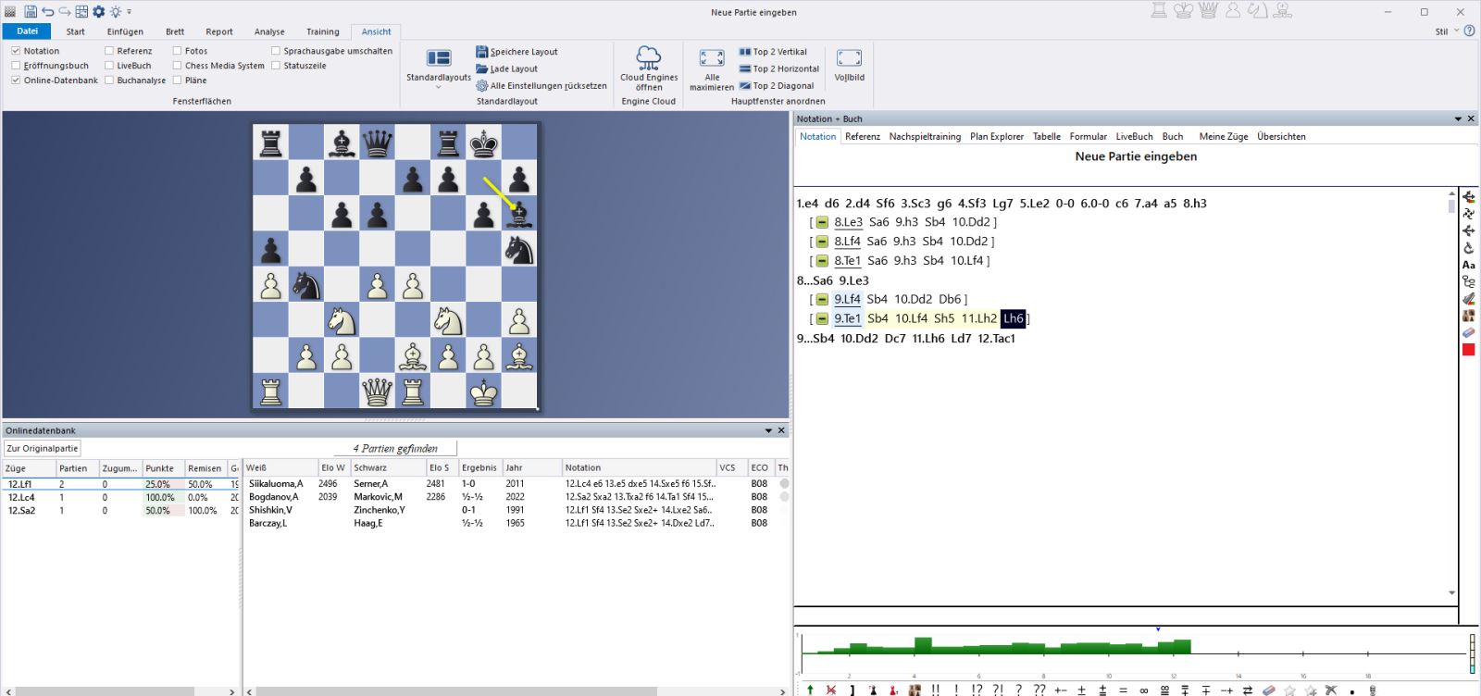1481x696 pixels.
Task: Open the Analyse ribbon tab
Action: (269, 31)
